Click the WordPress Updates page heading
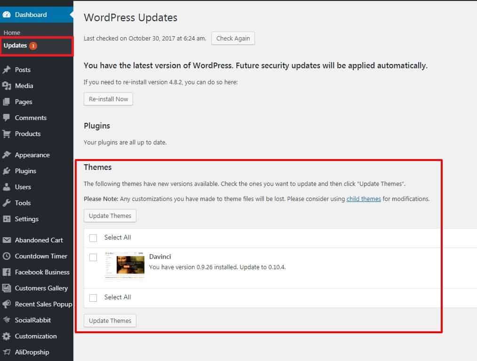The image size is (477, 361). coord(130,18)
